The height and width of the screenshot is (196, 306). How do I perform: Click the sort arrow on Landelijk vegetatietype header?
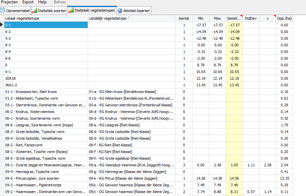click(x=129, y=18)
